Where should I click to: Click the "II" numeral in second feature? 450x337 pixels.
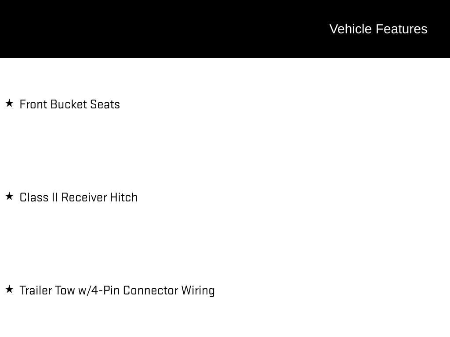point(54,197)
